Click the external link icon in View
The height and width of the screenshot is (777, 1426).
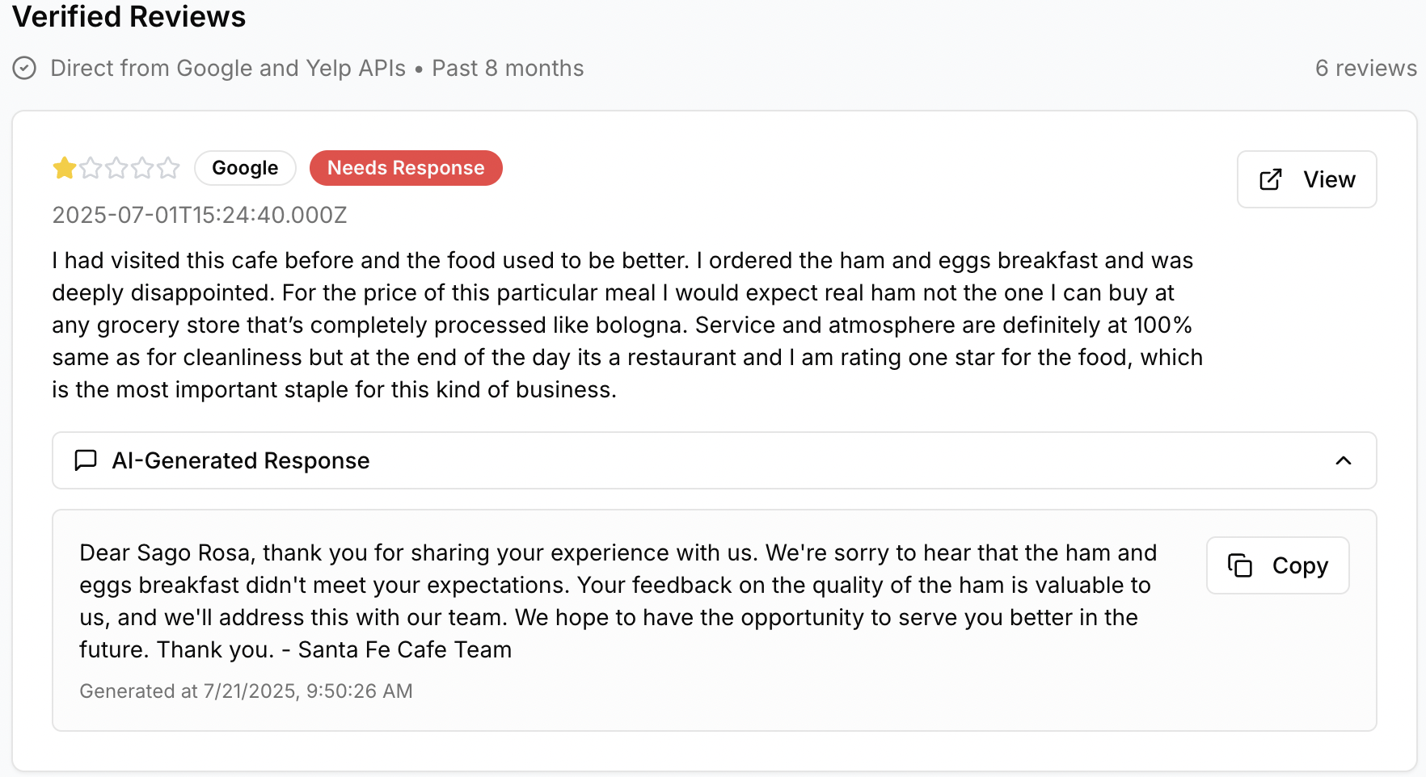tap(1271, 179)
